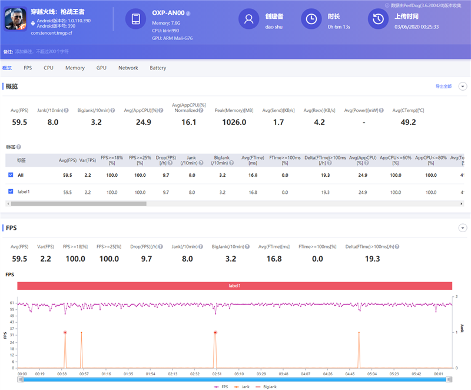471x390 pixels.
Task: Open the Network tab
Action: pyautogui.click(x=128, y=68)
